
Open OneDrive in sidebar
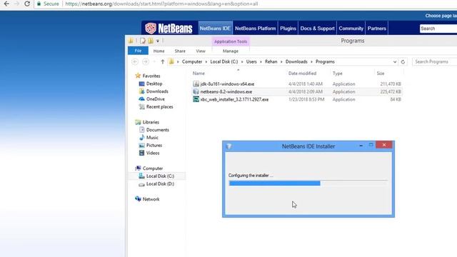tap(156, 99)
